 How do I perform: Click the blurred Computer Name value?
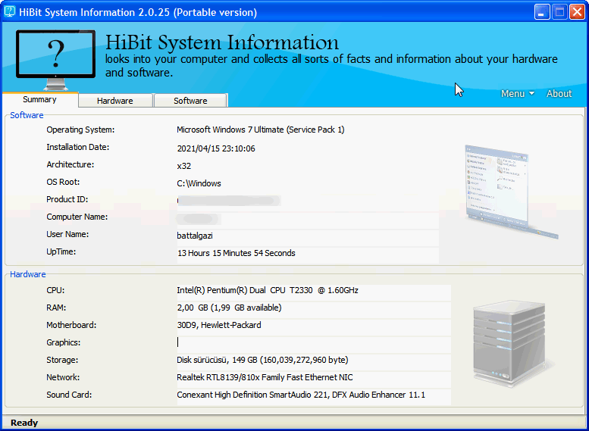[x=199, y=218]
